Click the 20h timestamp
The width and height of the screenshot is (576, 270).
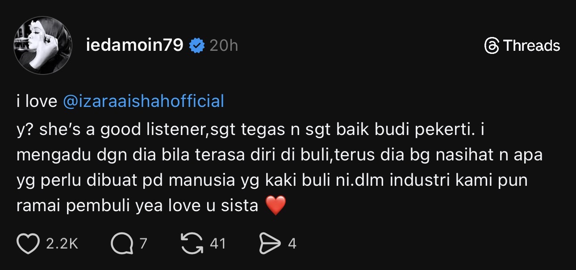point(224,45)
